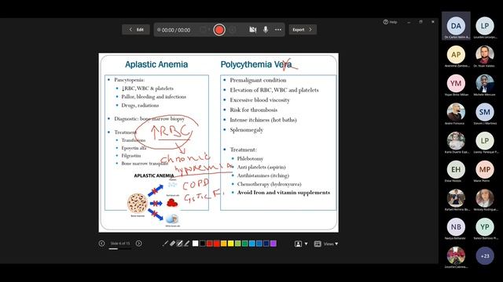Click the Export button

[x=303, y=30]
